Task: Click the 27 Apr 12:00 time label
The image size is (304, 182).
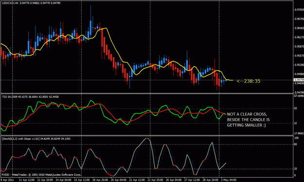Action: tap(192, 180)
